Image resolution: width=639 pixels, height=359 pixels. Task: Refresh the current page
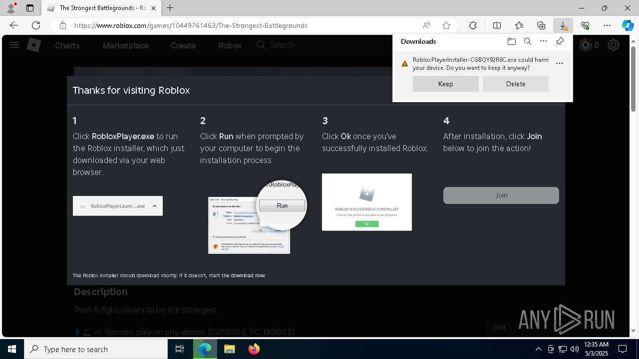[36, 25]
